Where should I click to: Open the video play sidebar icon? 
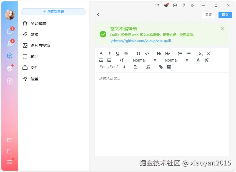click(10, 81)
